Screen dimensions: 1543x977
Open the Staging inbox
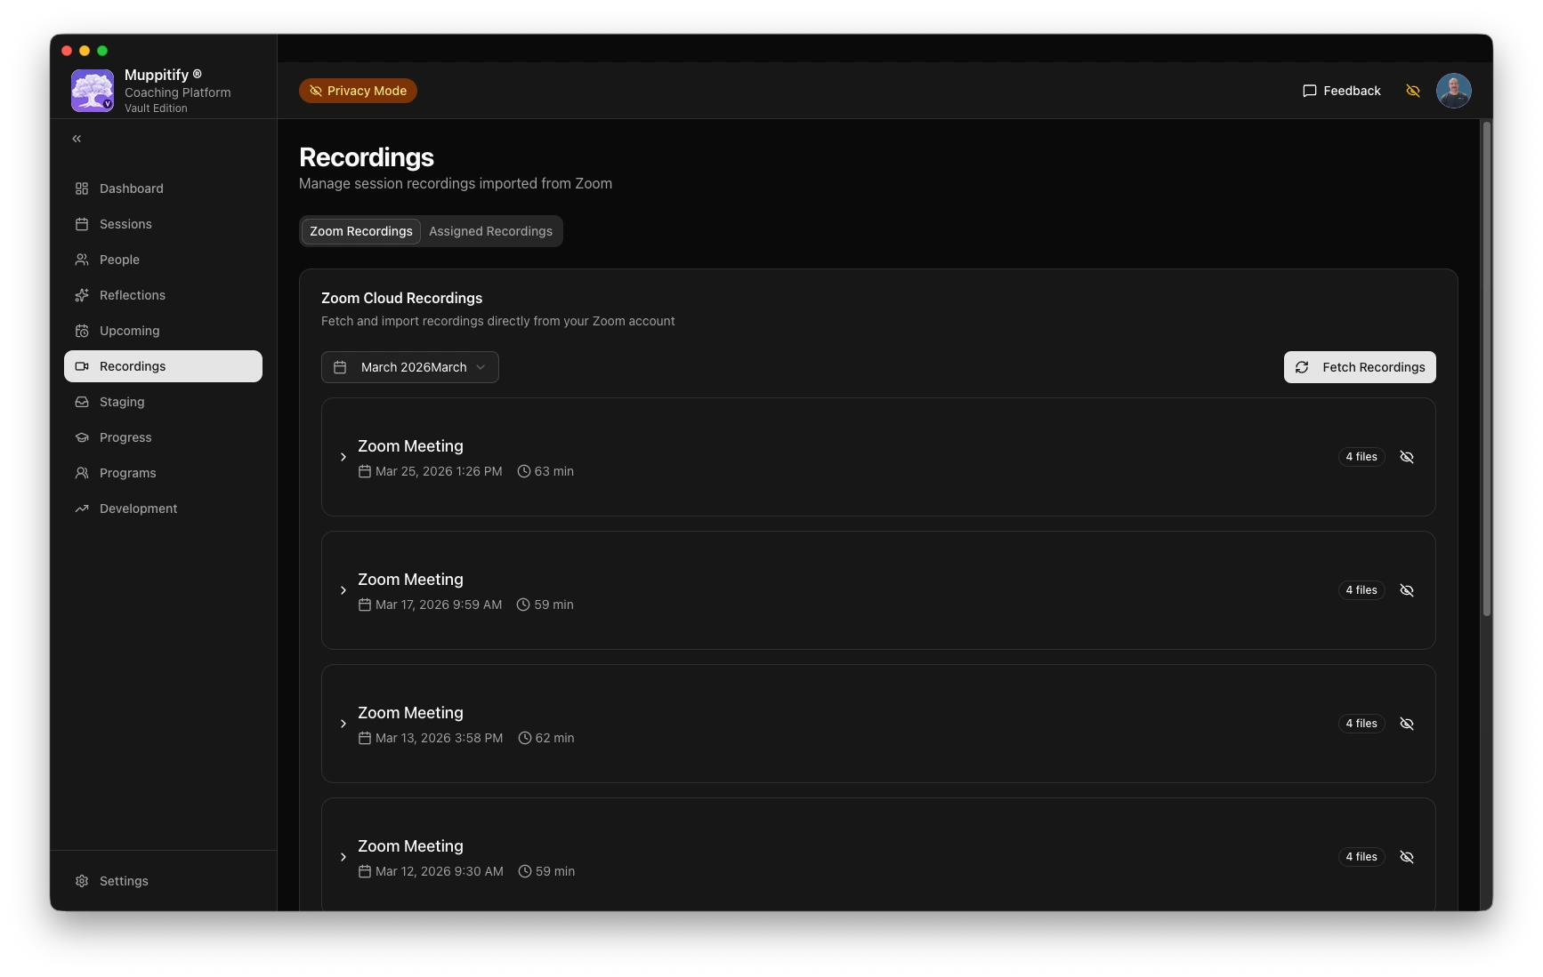point(122,402)
